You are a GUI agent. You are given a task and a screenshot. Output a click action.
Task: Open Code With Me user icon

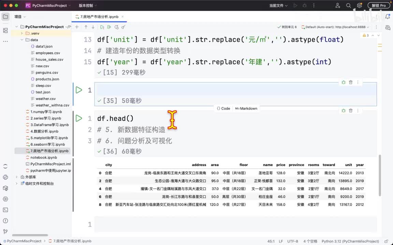(338, 5)
